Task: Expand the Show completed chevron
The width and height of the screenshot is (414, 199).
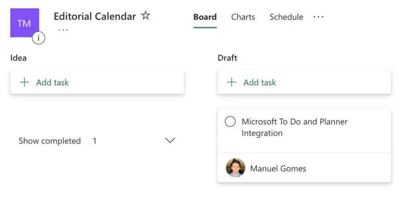Action: [x=170, y=141]
